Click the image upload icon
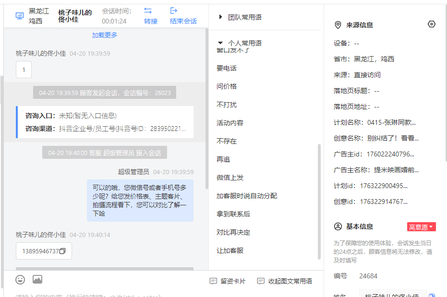 pyautogui.click(x=37, y=279)
